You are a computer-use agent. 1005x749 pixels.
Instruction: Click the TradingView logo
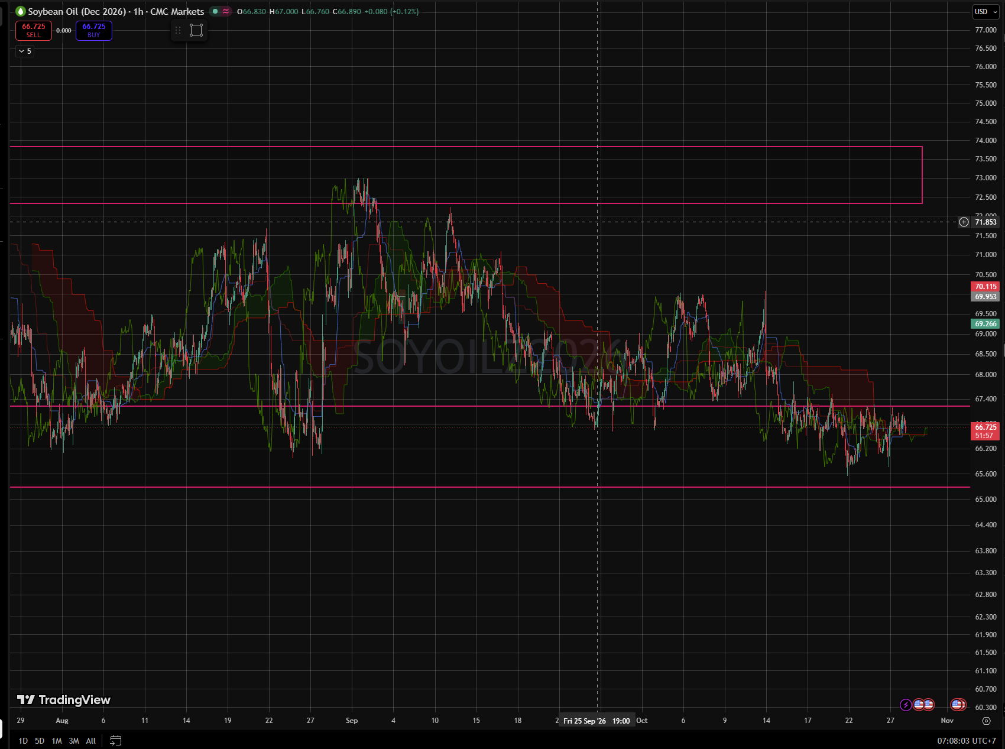pos(63,700)
